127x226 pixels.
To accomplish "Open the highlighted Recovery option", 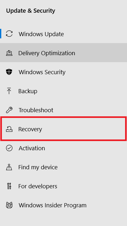I will pyautogui.click(x=63, y=129).
